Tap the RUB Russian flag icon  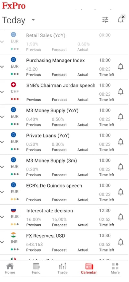[x=14, y=210]
